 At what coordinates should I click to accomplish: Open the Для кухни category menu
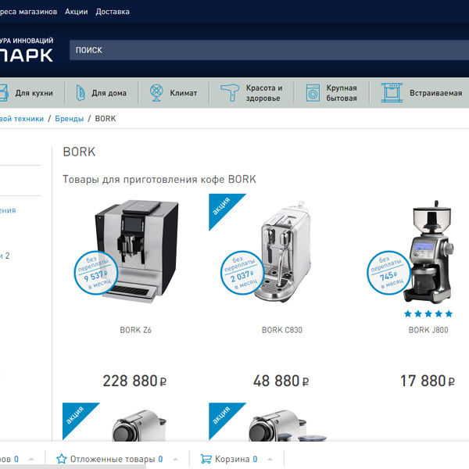[x=34, y=93]
